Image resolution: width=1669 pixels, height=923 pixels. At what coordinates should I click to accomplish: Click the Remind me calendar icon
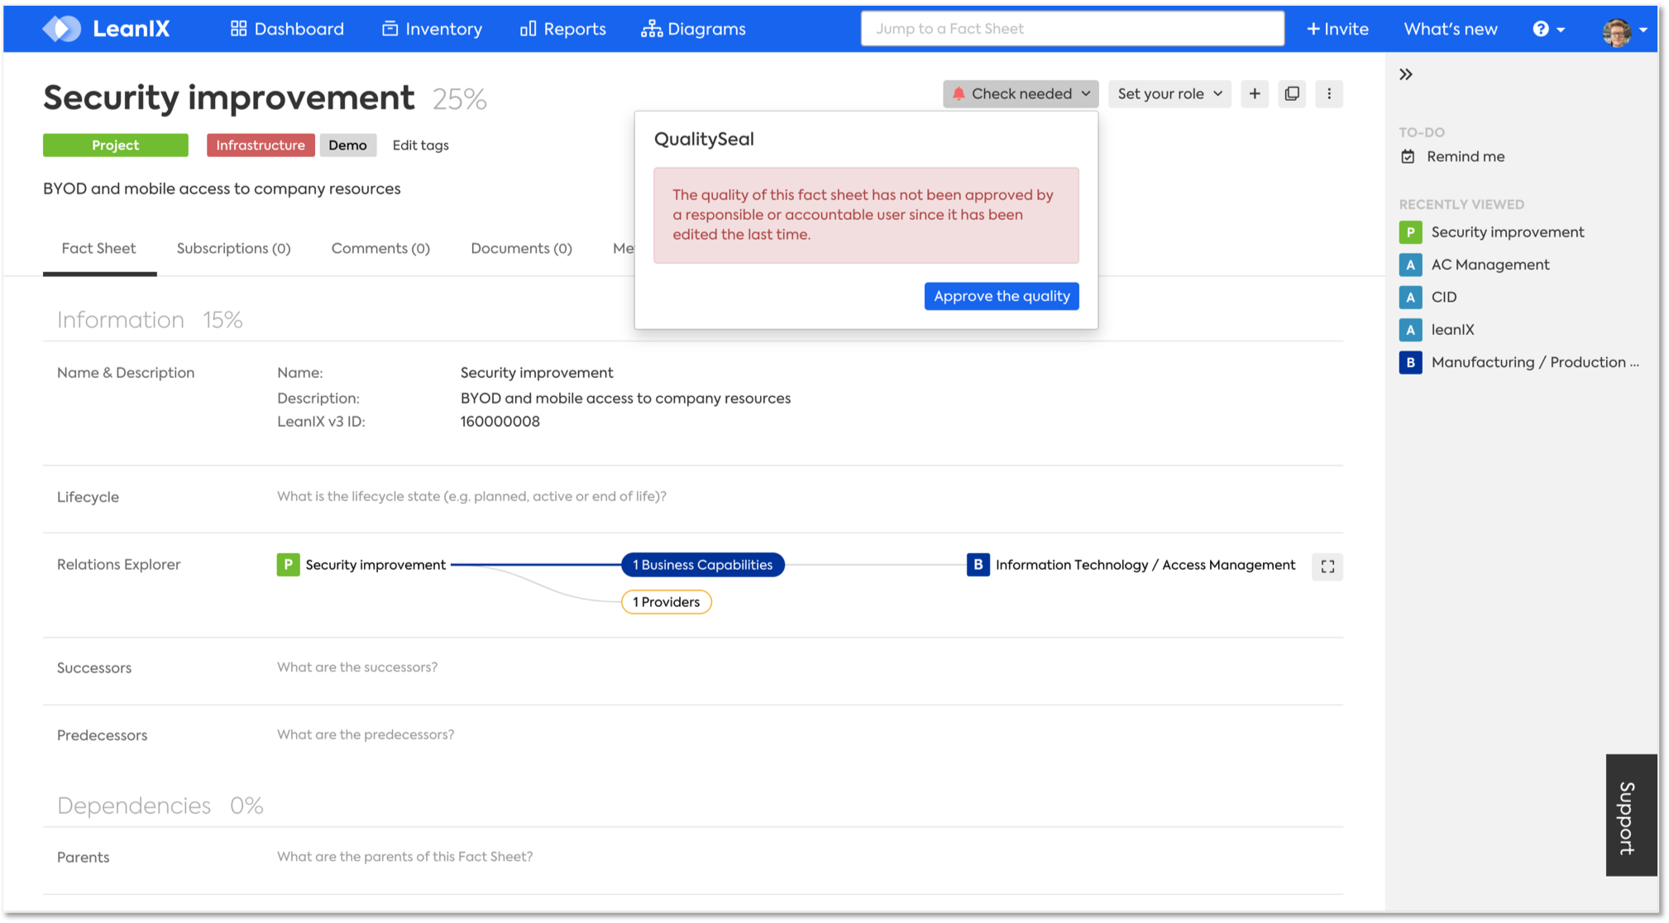[x=1408, y=156]
